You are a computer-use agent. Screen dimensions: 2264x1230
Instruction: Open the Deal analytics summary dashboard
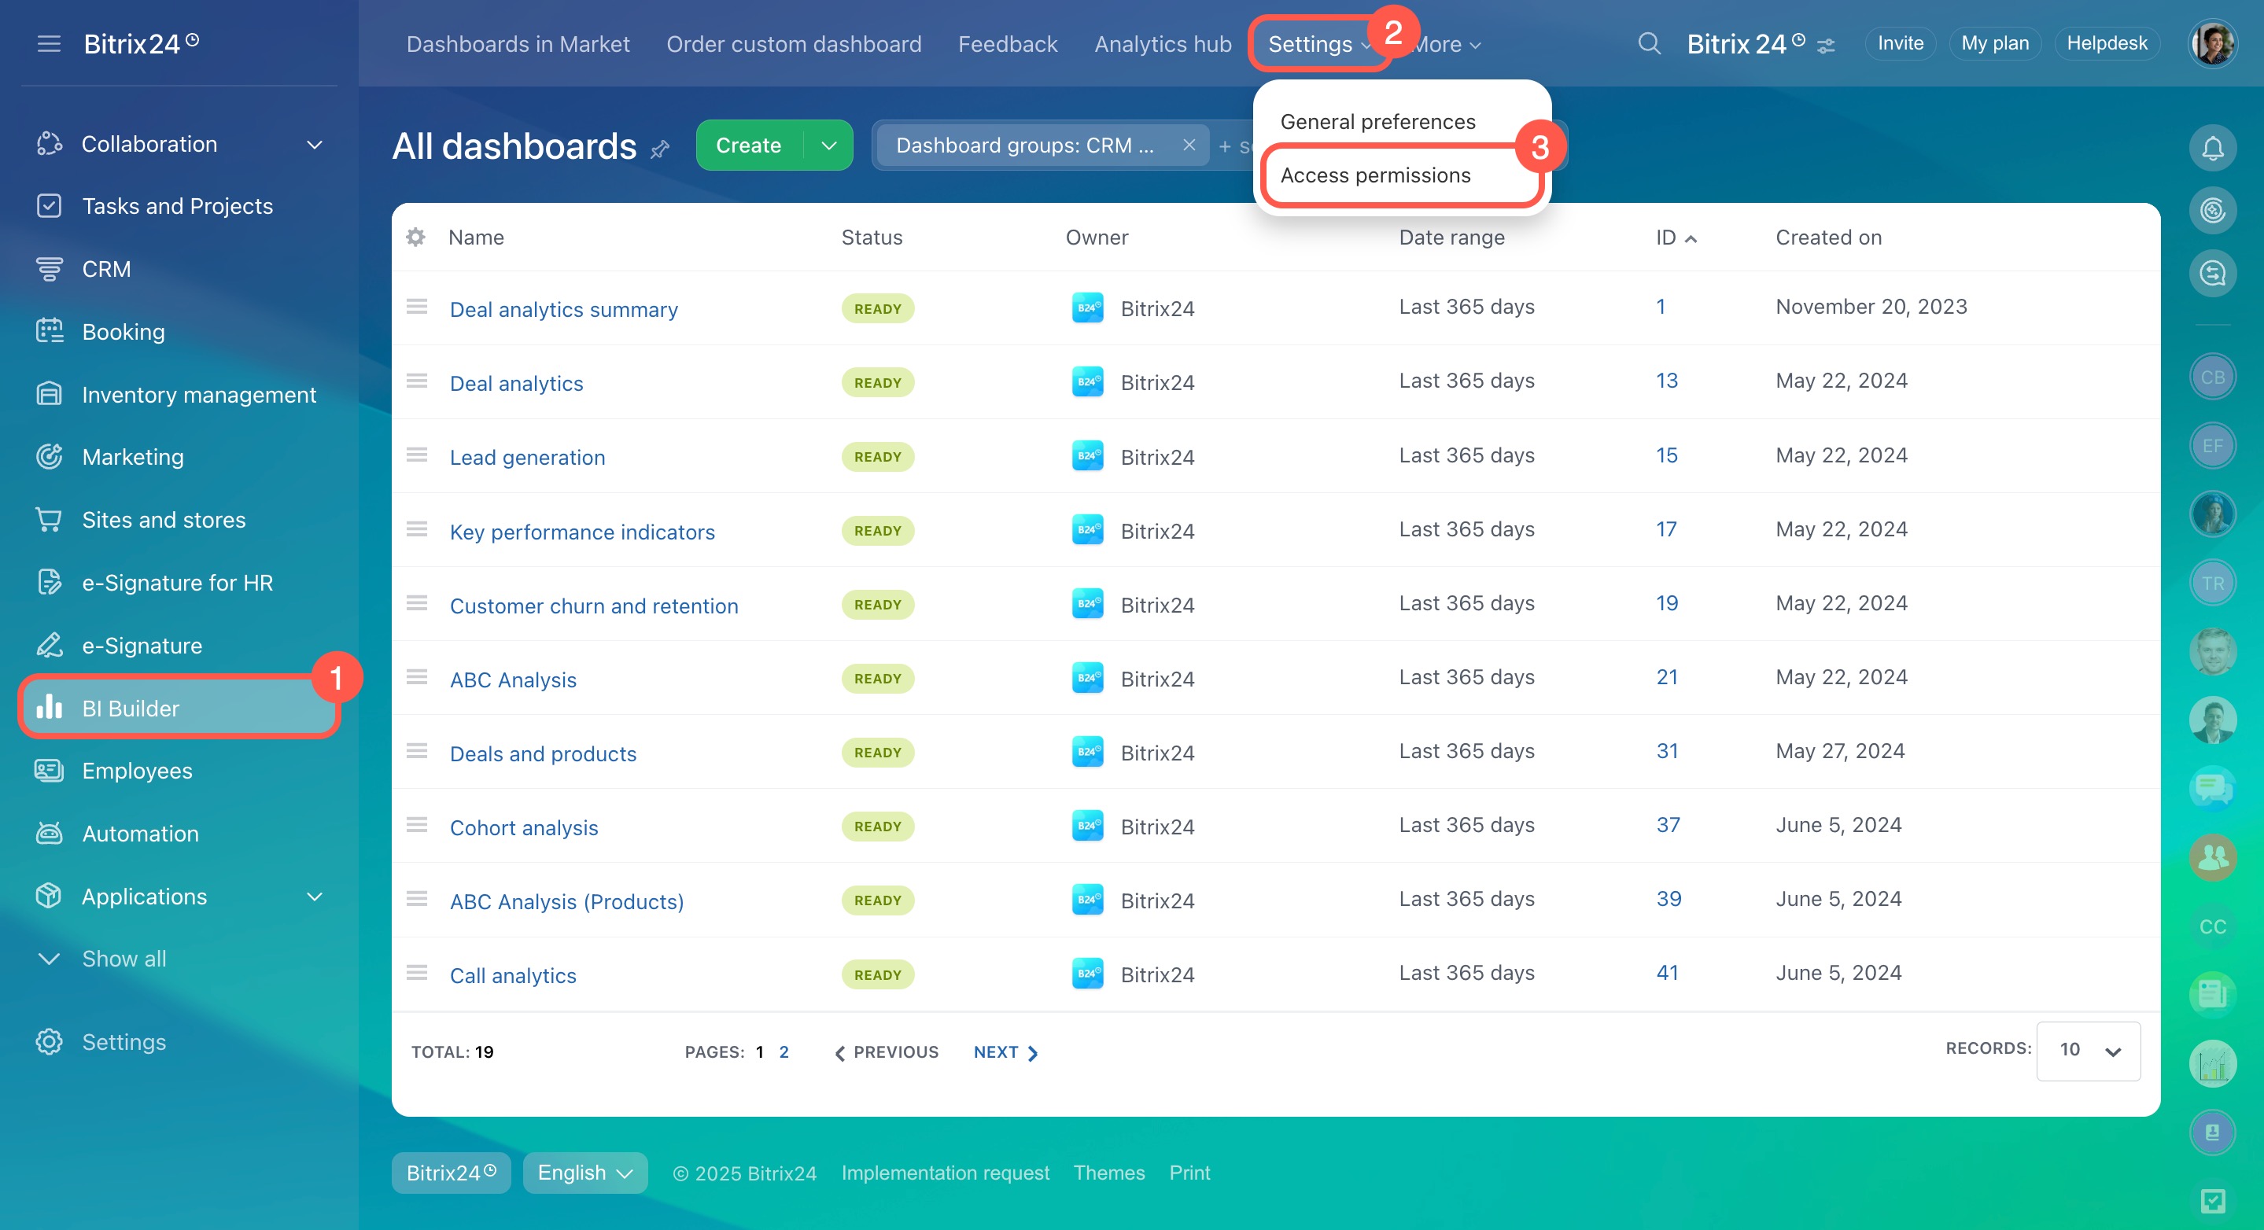point(563,309)
